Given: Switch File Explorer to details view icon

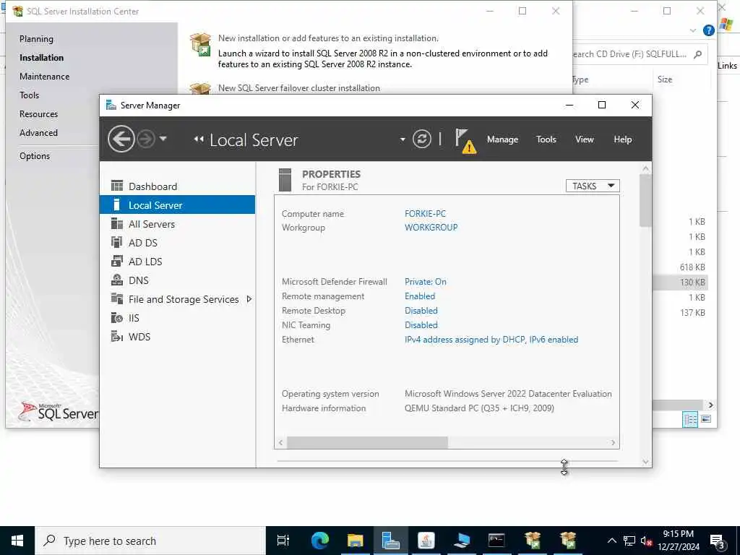Looking at the screenshot, I should [690, 419].
